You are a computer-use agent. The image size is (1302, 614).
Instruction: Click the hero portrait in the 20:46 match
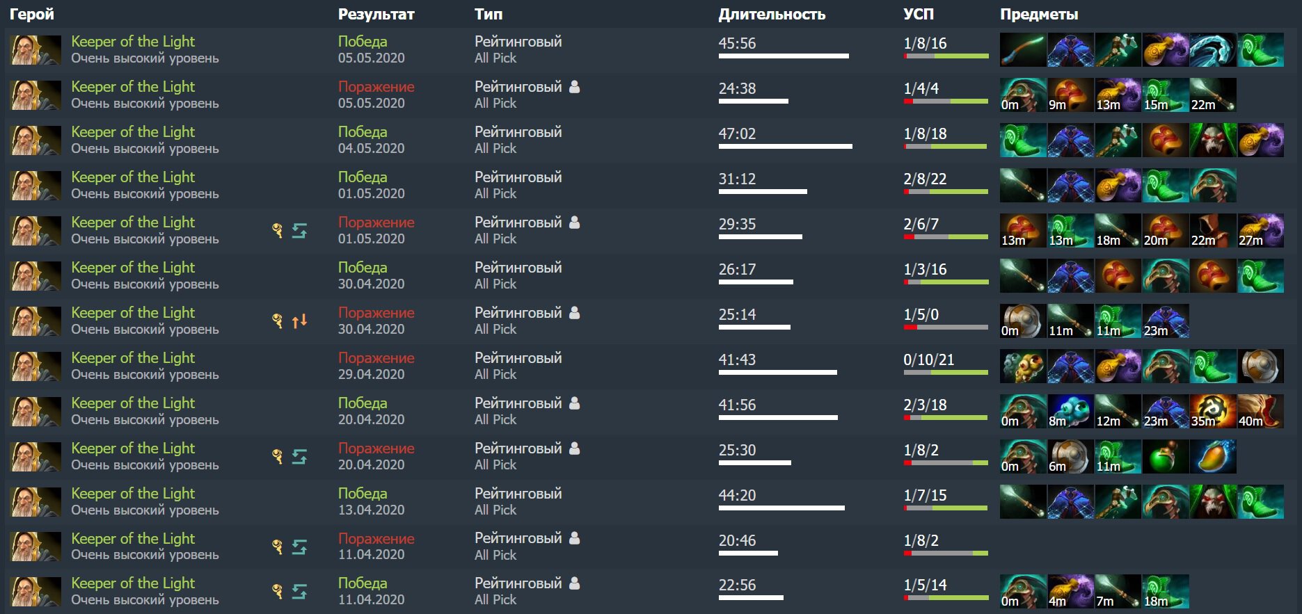click(36, 547)
